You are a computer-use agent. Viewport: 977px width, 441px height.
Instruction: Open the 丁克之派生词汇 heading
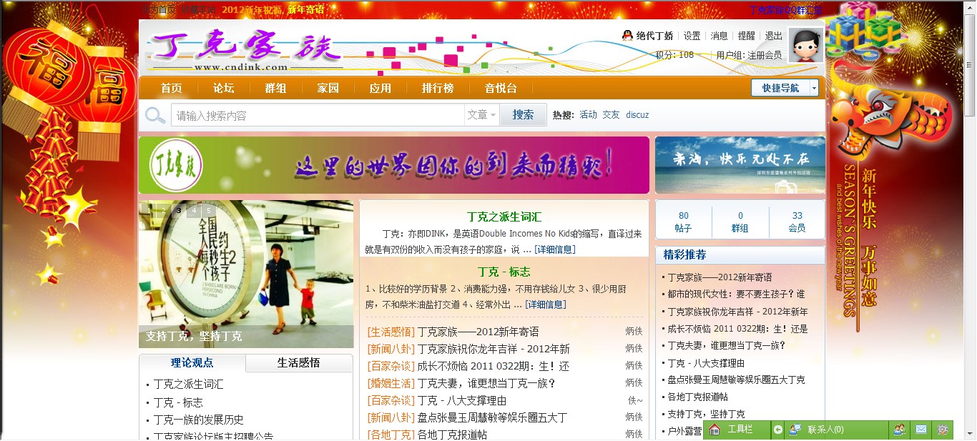coord(504,217)
